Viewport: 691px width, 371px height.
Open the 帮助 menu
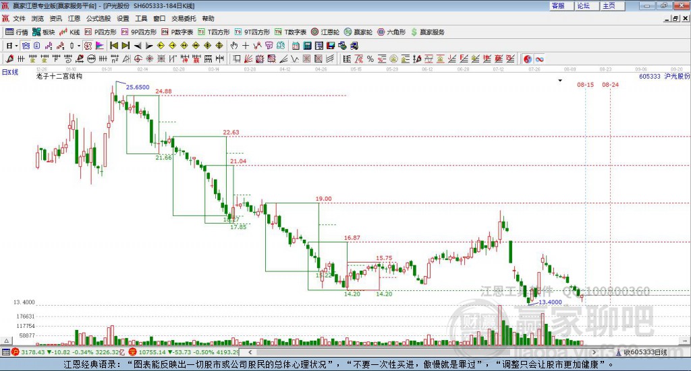click(208, 18)
